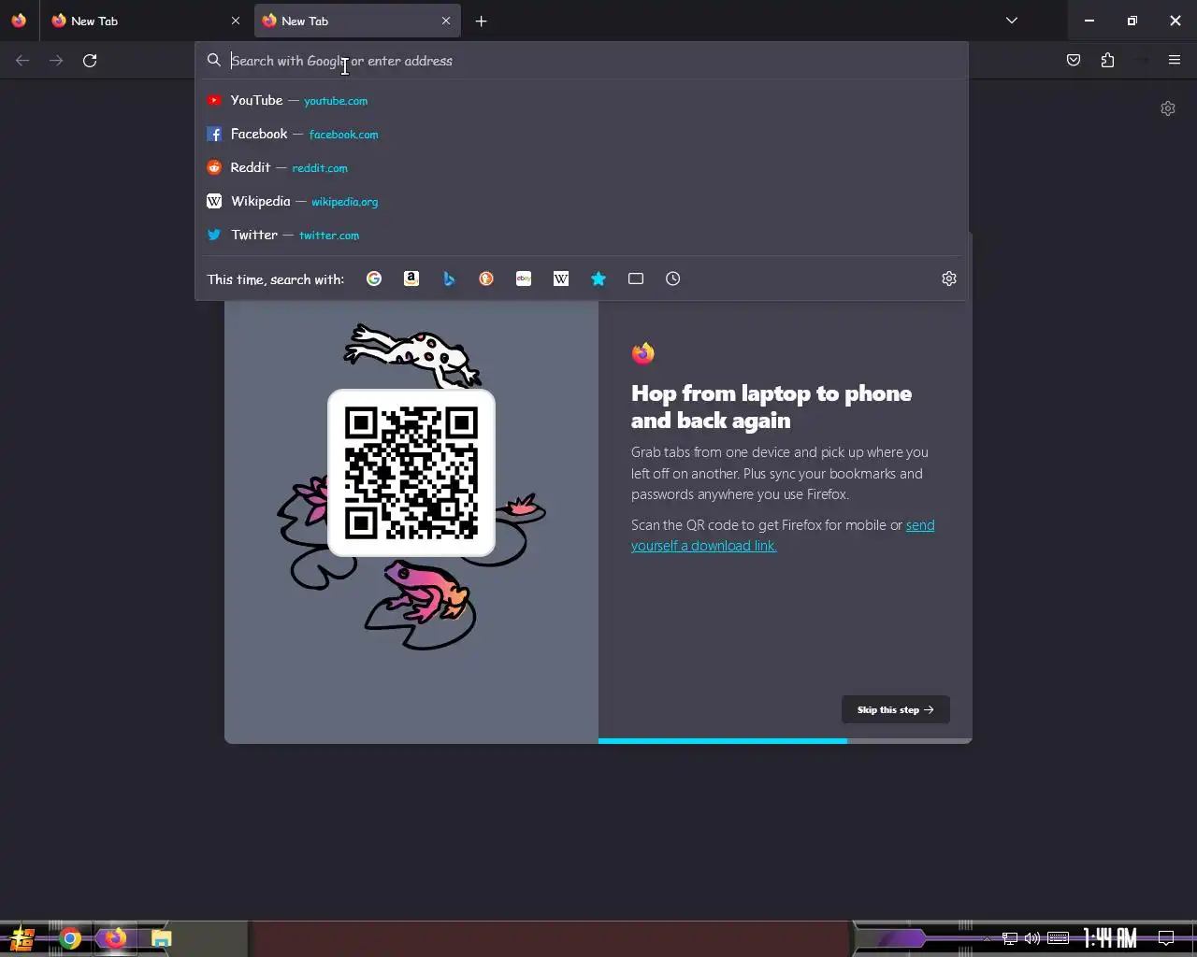The image size is (1197, 957).
Task: Open Firefox application hamburger menu
Action: (x=1175, y=61)
